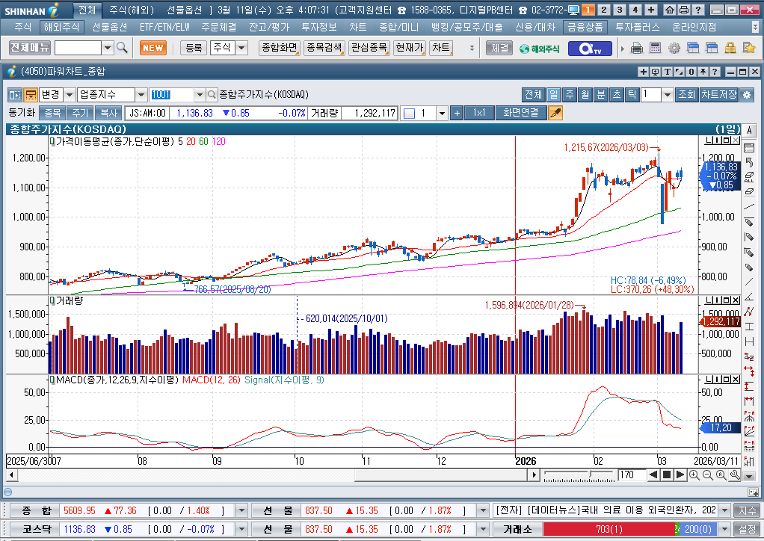Select the 틱 (tick) period button
Screen dimensions: 764x541
(632, 94)
